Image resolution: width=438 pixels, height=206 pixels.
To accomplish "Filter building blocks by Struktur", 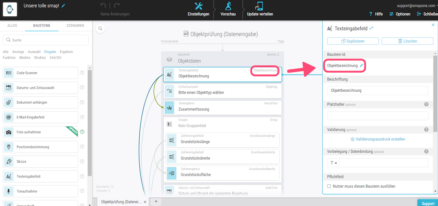I will point(40,58).
